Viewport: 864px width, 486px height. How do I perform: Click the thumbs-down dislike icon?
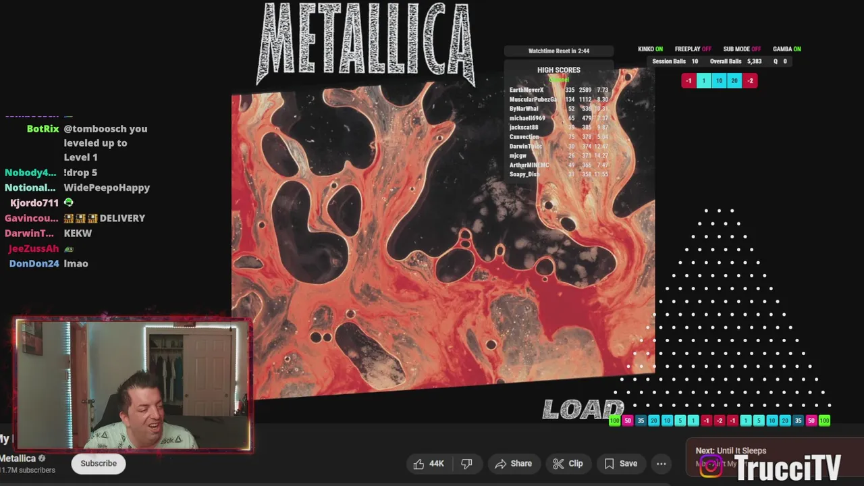(x=466, y=464)
